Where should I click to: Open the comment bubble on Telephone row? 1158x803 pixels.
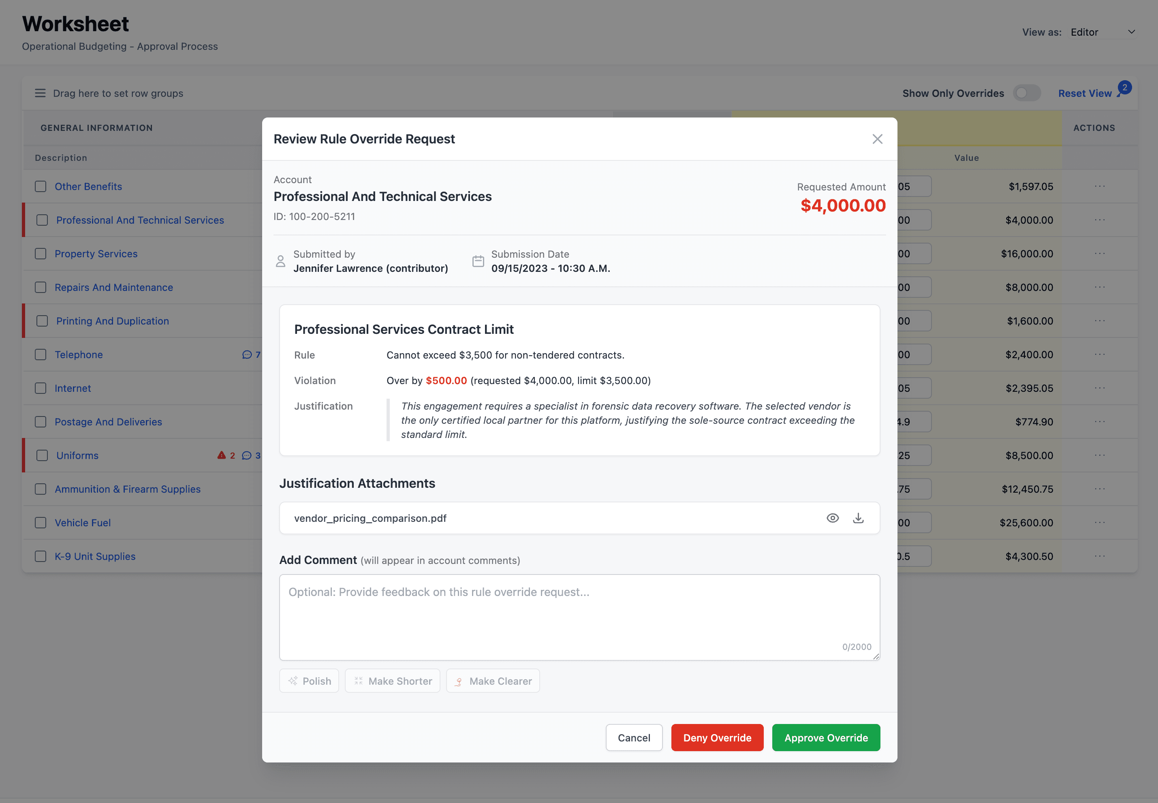click(x=247, y=354)
